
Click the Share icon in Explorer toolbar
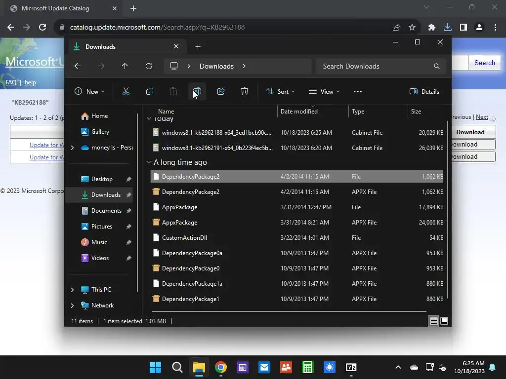coord(221,91)
